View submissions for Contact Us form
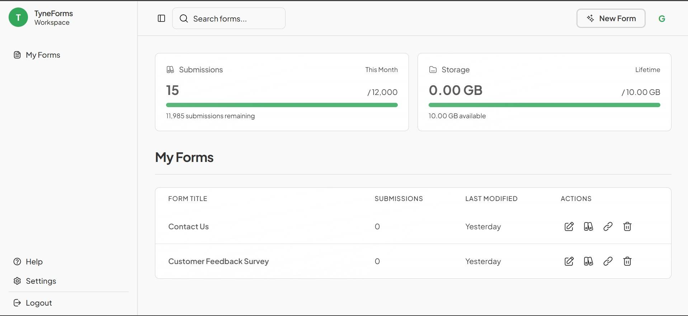The height and width of the screenshot is (316, 688). coord(588,226)
